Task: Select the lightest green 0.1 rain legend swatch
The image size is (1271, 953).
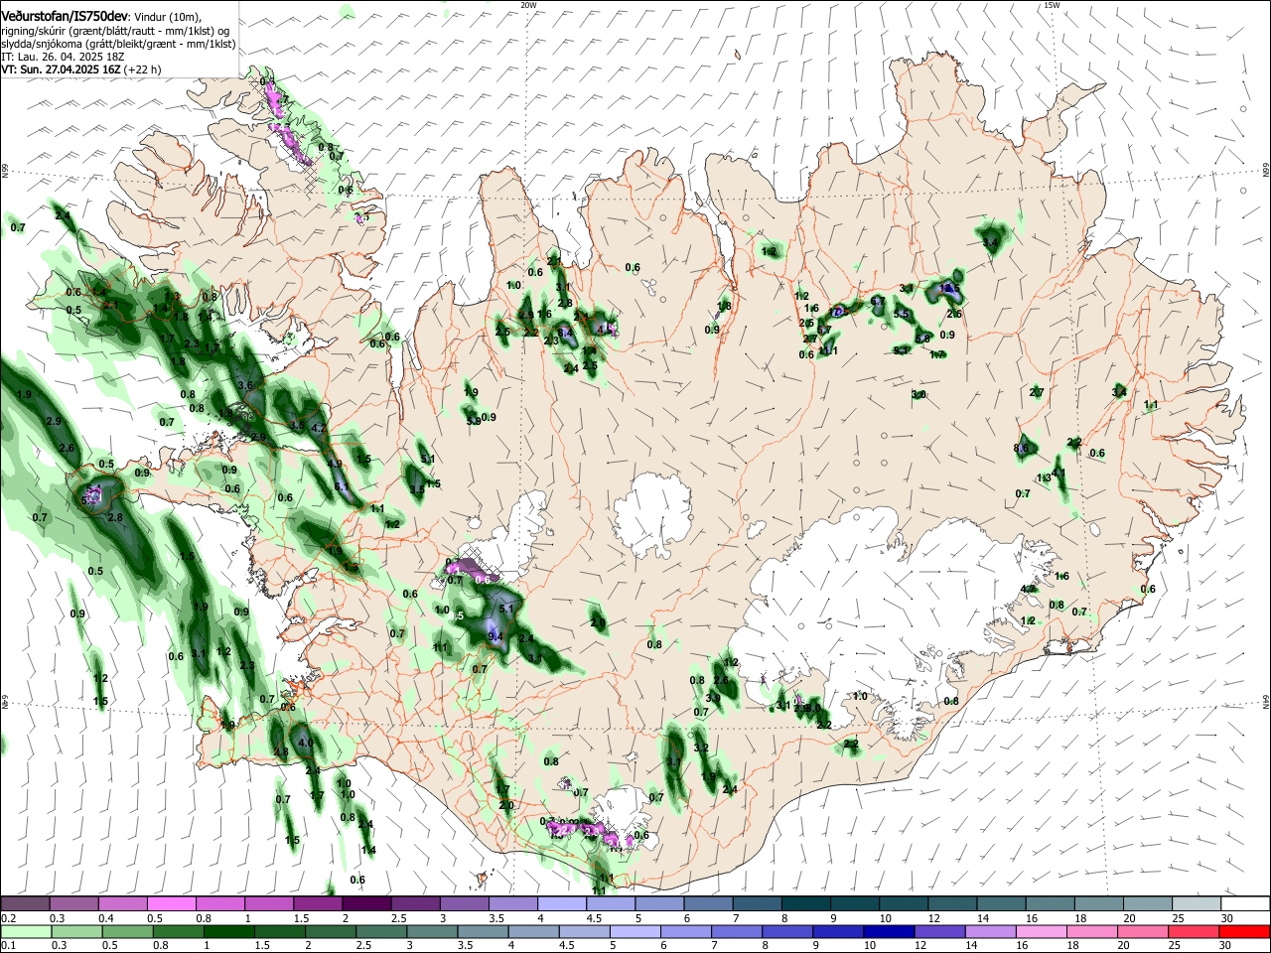Action: [25, 931]
